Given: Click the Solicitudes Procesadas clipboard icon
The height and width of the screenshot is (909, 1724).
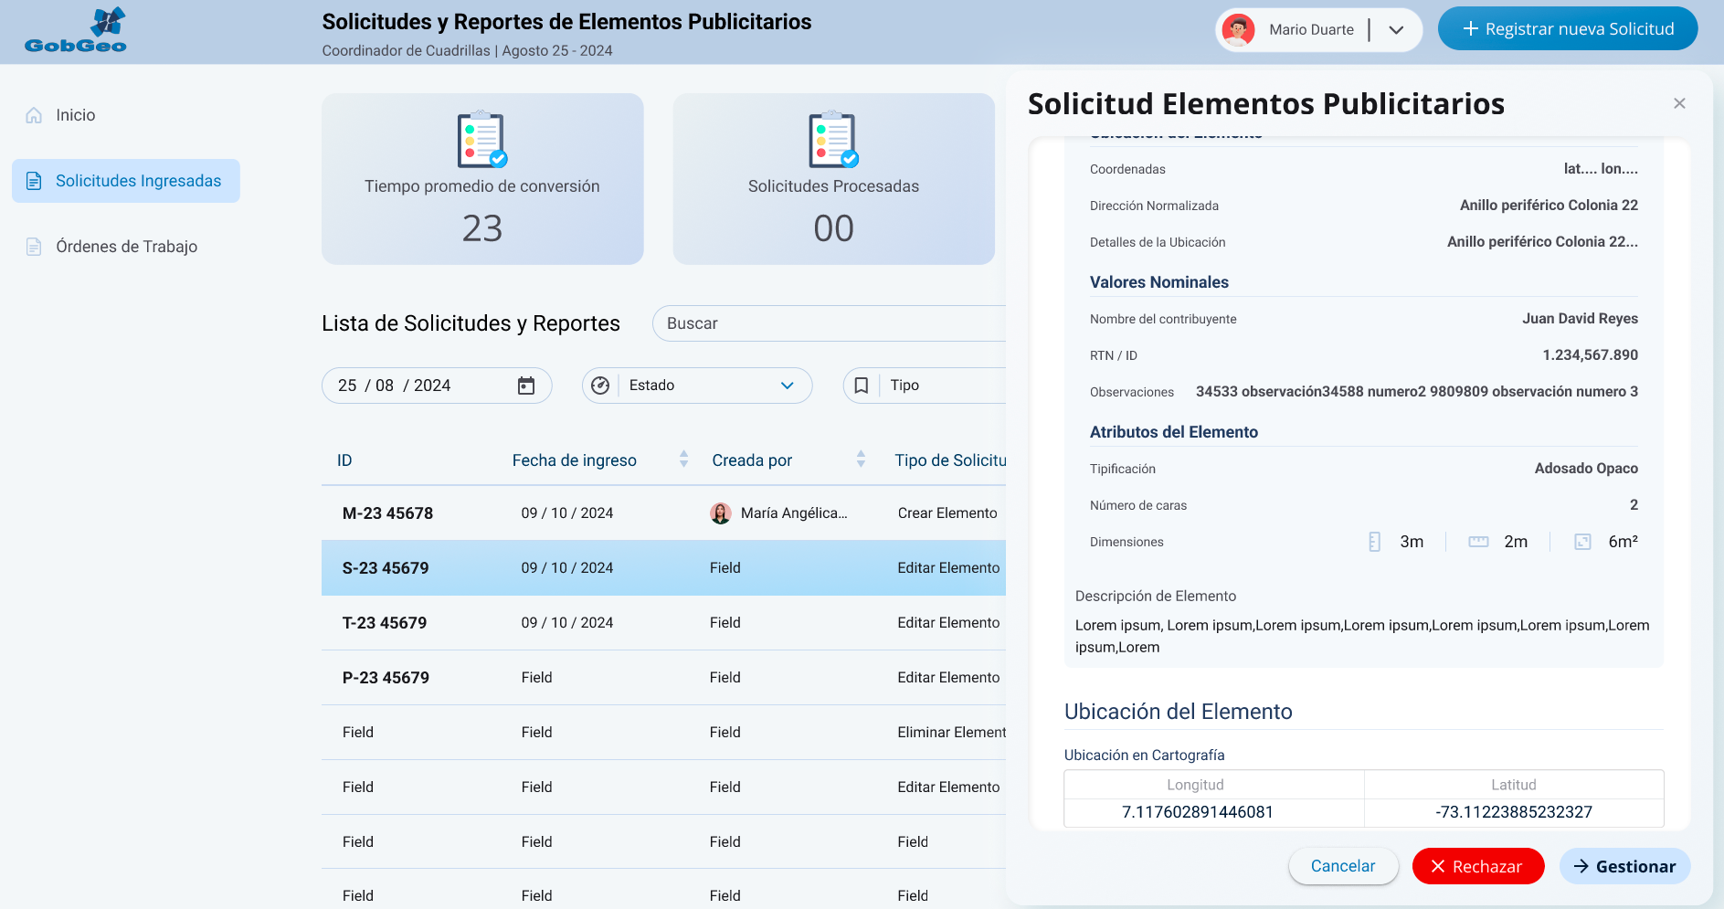Looking at the screenshot, I should tap(833, 140).
